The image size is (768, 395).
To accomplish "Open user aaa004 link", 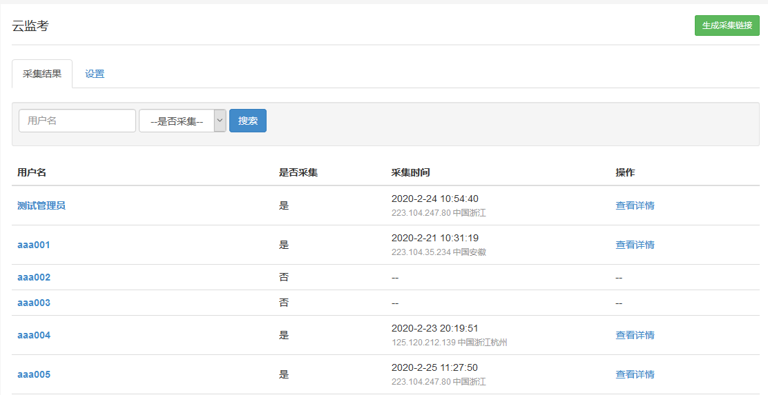I will point(34,335).
